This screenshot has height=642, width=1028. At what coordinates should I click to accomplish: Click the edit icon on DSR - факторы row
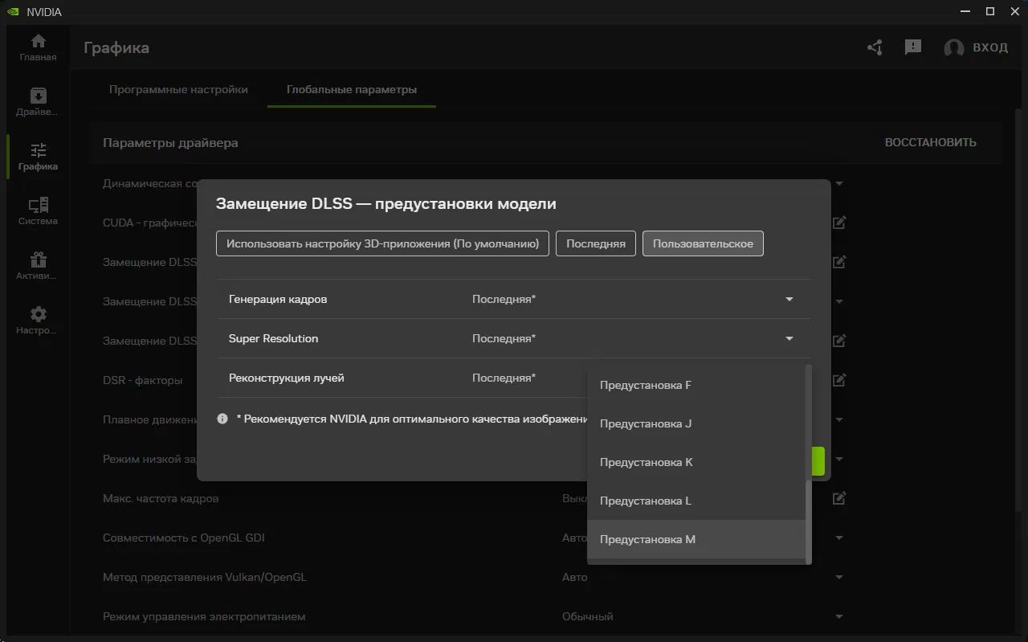coord(839,380)
